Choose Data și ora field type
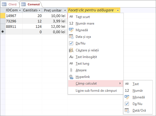This screenshot has width=156, height=116. [x=96, y=37]
